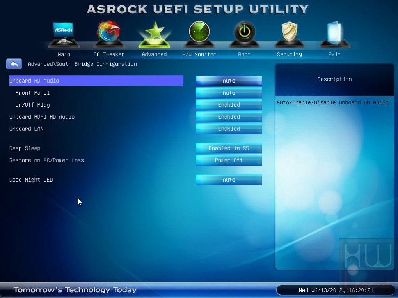Open Good Night LED Auto dropdown
Image resolution: width=398 pixels, height=298 pixels.
click(229, 180)
